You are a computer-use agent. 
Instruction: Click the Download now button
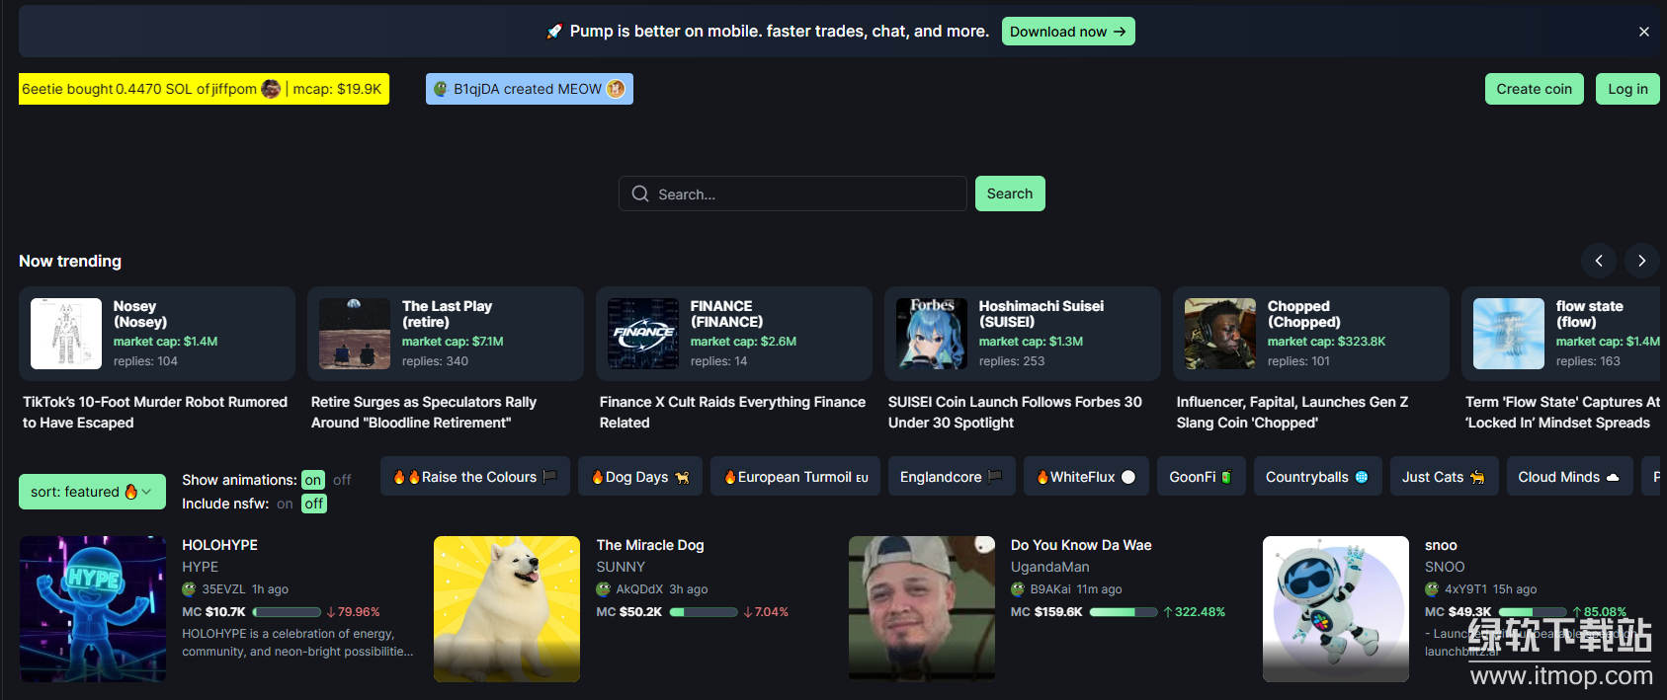pos(1068,32)
